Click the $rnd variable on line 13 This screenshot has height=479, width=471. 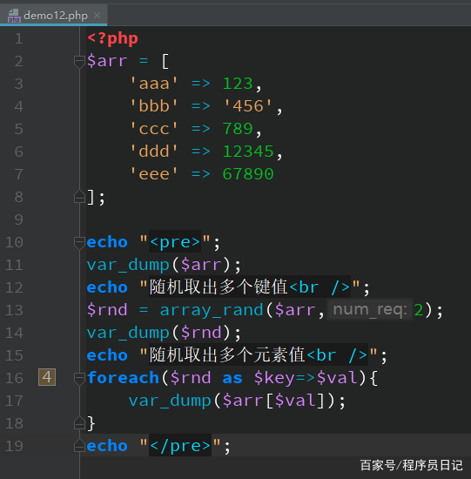(107, 310)
